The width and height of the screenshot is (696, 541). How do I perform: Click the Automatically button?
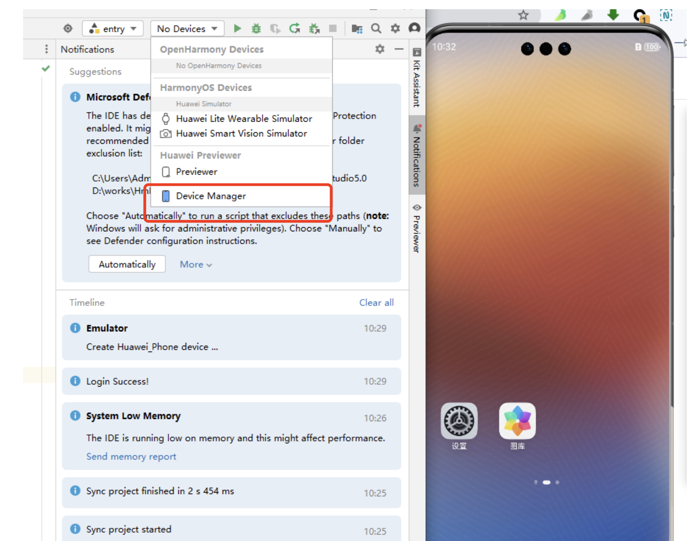127,264
